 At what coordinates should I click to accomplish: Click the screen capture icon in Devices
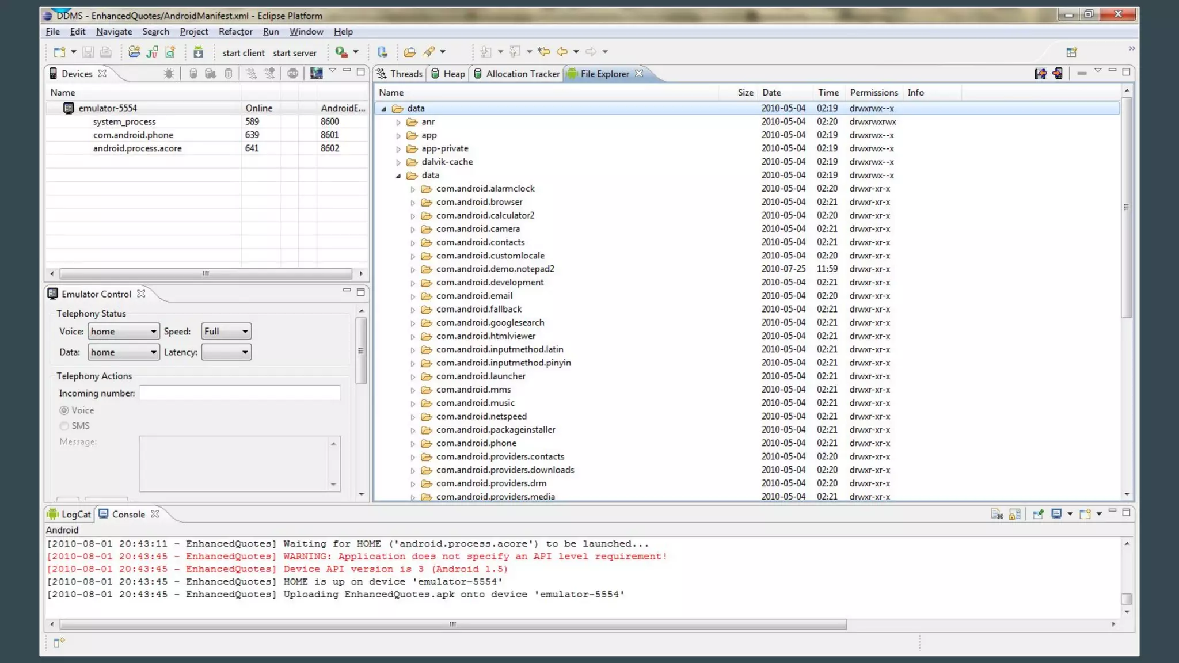[316, 74]
